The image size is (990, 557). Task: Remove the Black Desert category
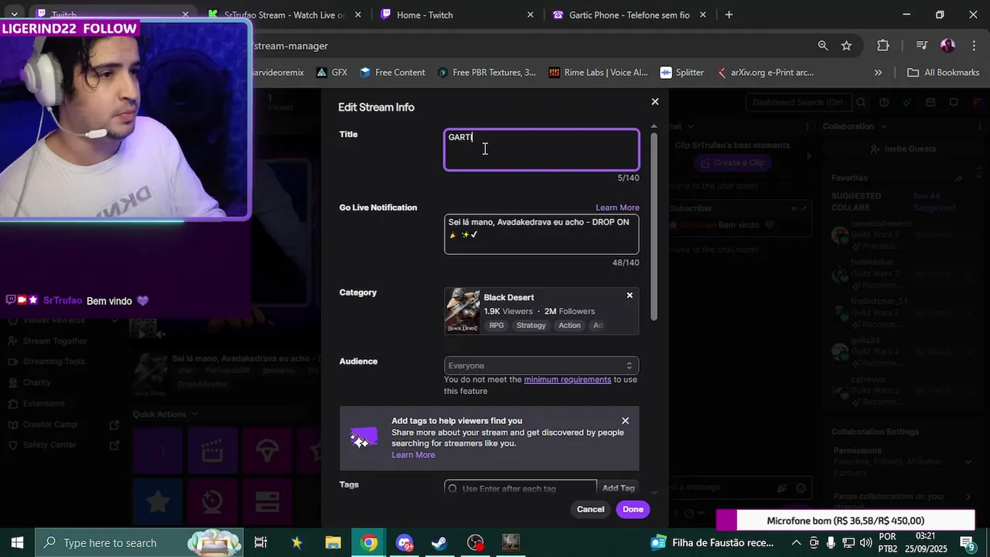click(630, 296)
